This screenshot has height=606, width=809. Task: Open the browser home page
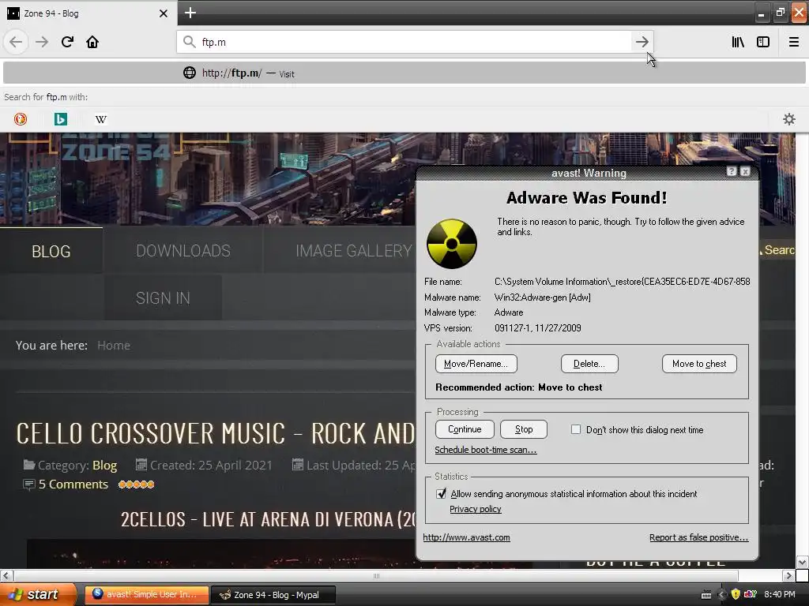92,42
